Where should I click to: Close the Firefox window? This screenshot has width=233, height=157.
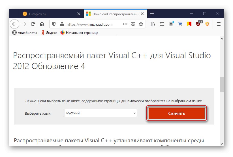coord(218,14)
